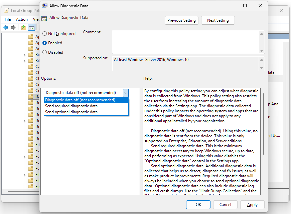The image size is (291, 214).
Task: Click the Back navigation arrow icon
Action: [x=6, y=27]
